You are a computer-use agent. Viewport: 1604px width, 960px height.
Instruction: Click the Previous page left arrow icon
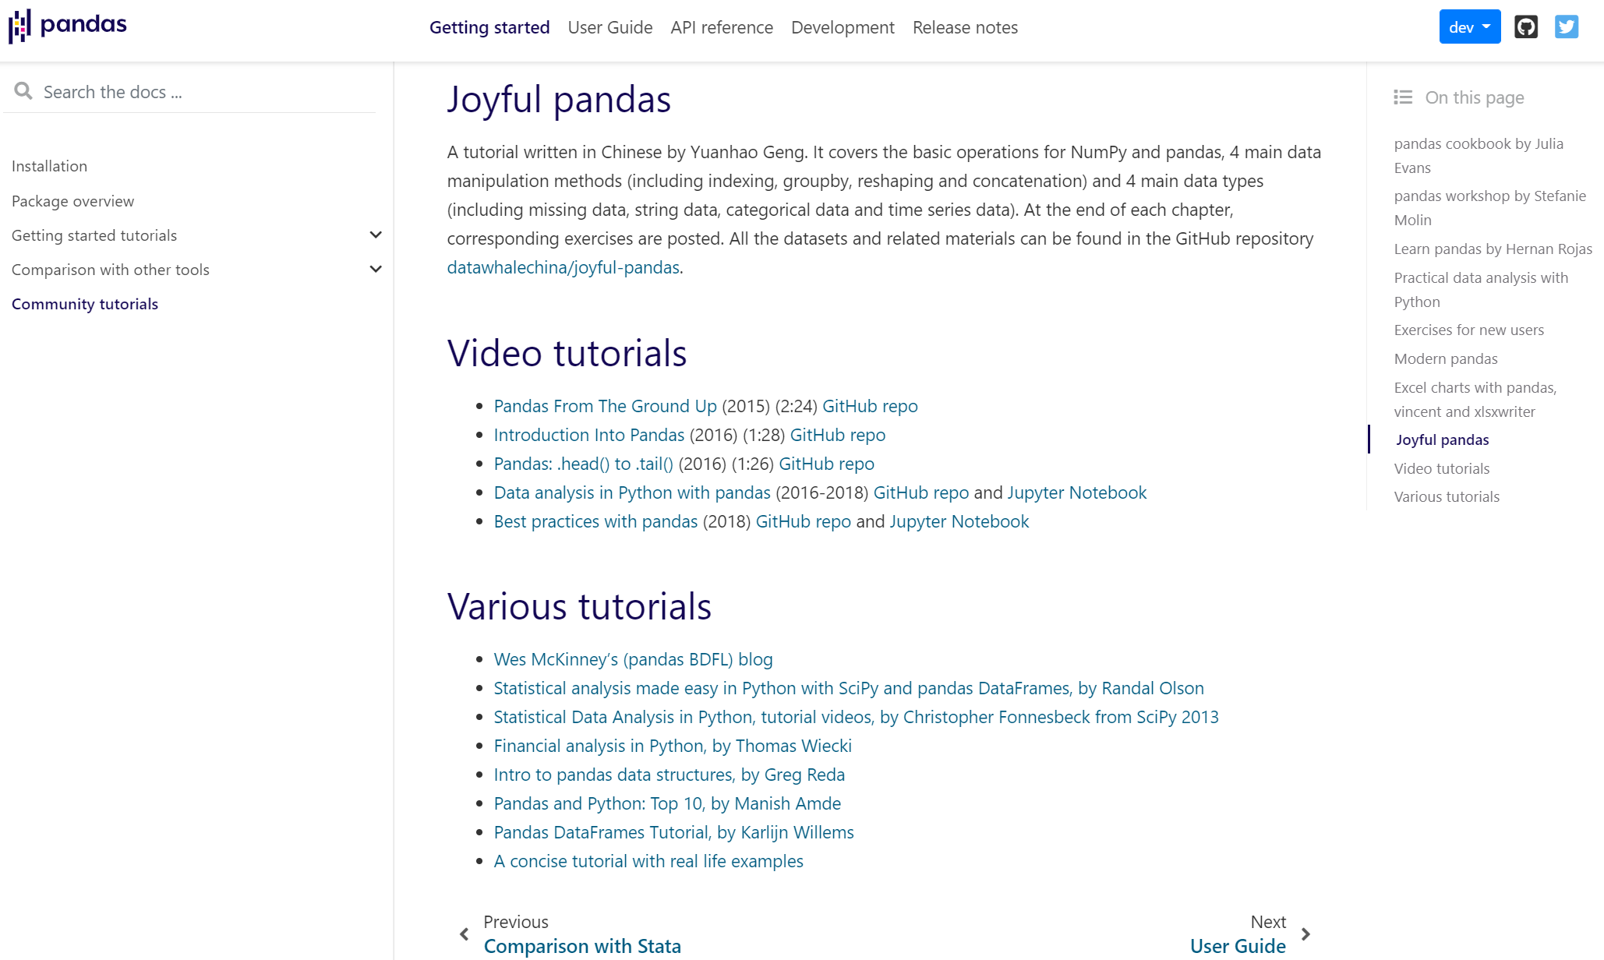[x=465, y=934]
